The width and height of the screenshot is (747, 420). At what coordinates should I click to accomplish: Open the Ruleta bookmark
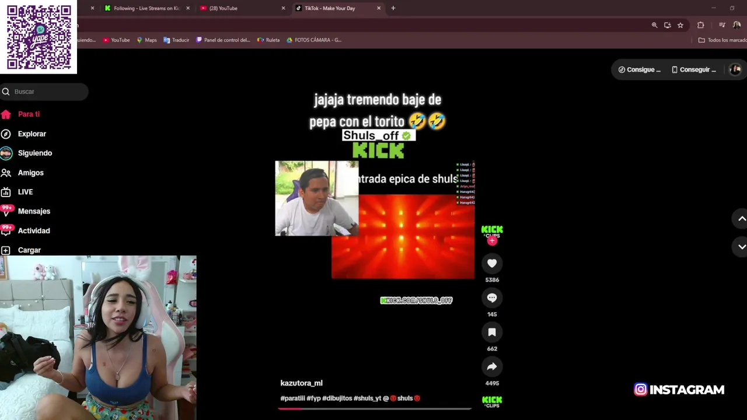coord(268,40)
